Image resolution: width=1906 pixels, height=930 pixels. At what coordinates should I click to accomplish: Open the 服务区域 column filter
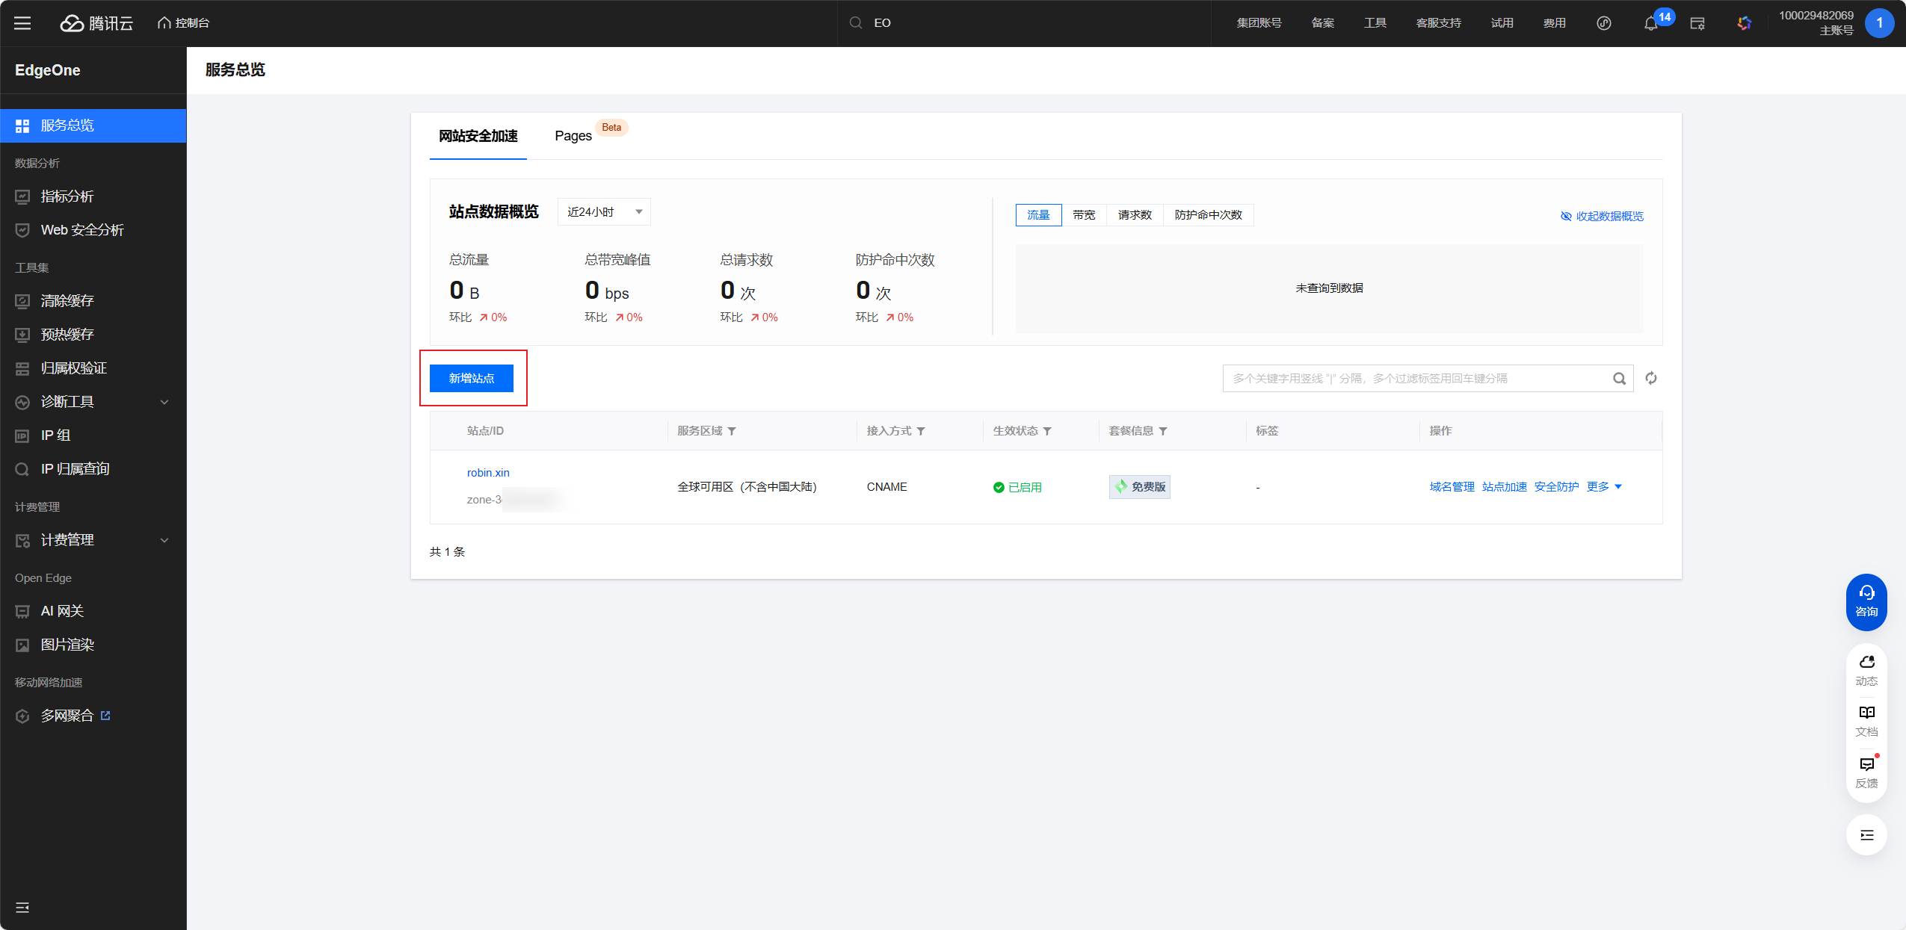tap(732, 432)
